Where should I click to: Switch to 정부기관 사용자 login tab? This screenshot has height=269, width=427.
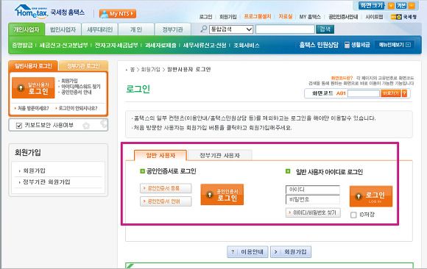click(x=220, y=155)
